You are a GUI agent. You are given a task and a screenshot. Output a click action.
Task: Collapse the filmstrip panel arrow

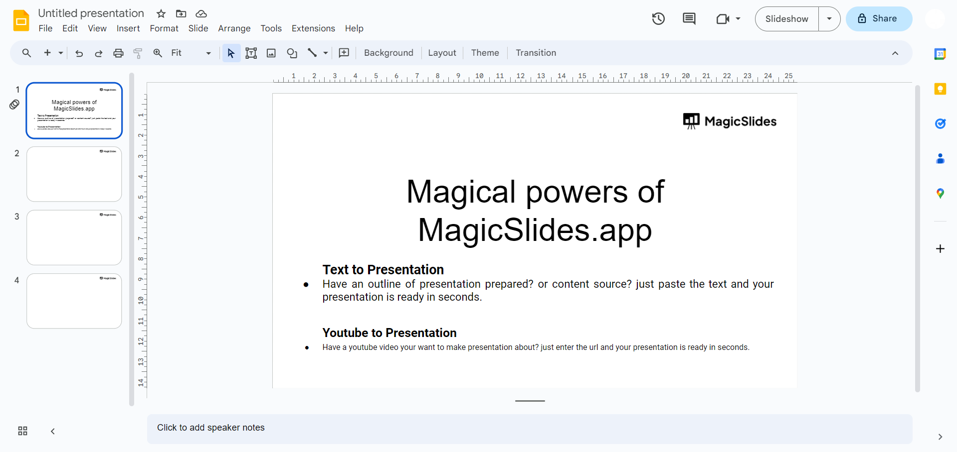click(53, 431)
